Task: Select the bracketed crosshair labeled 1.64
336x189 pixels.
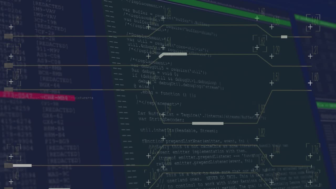Action: [x=310, y=27]
